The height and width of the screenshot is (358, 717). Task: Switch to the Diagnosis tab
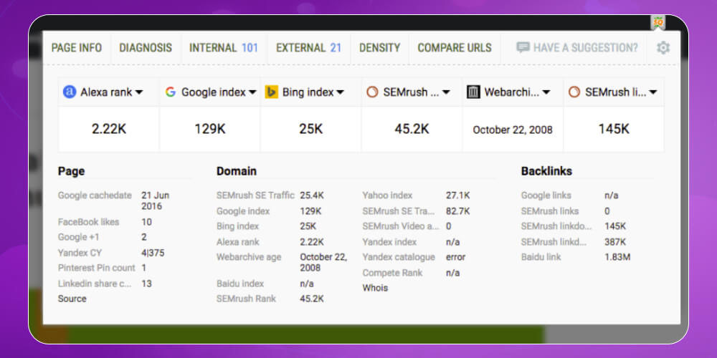point(146,48)
